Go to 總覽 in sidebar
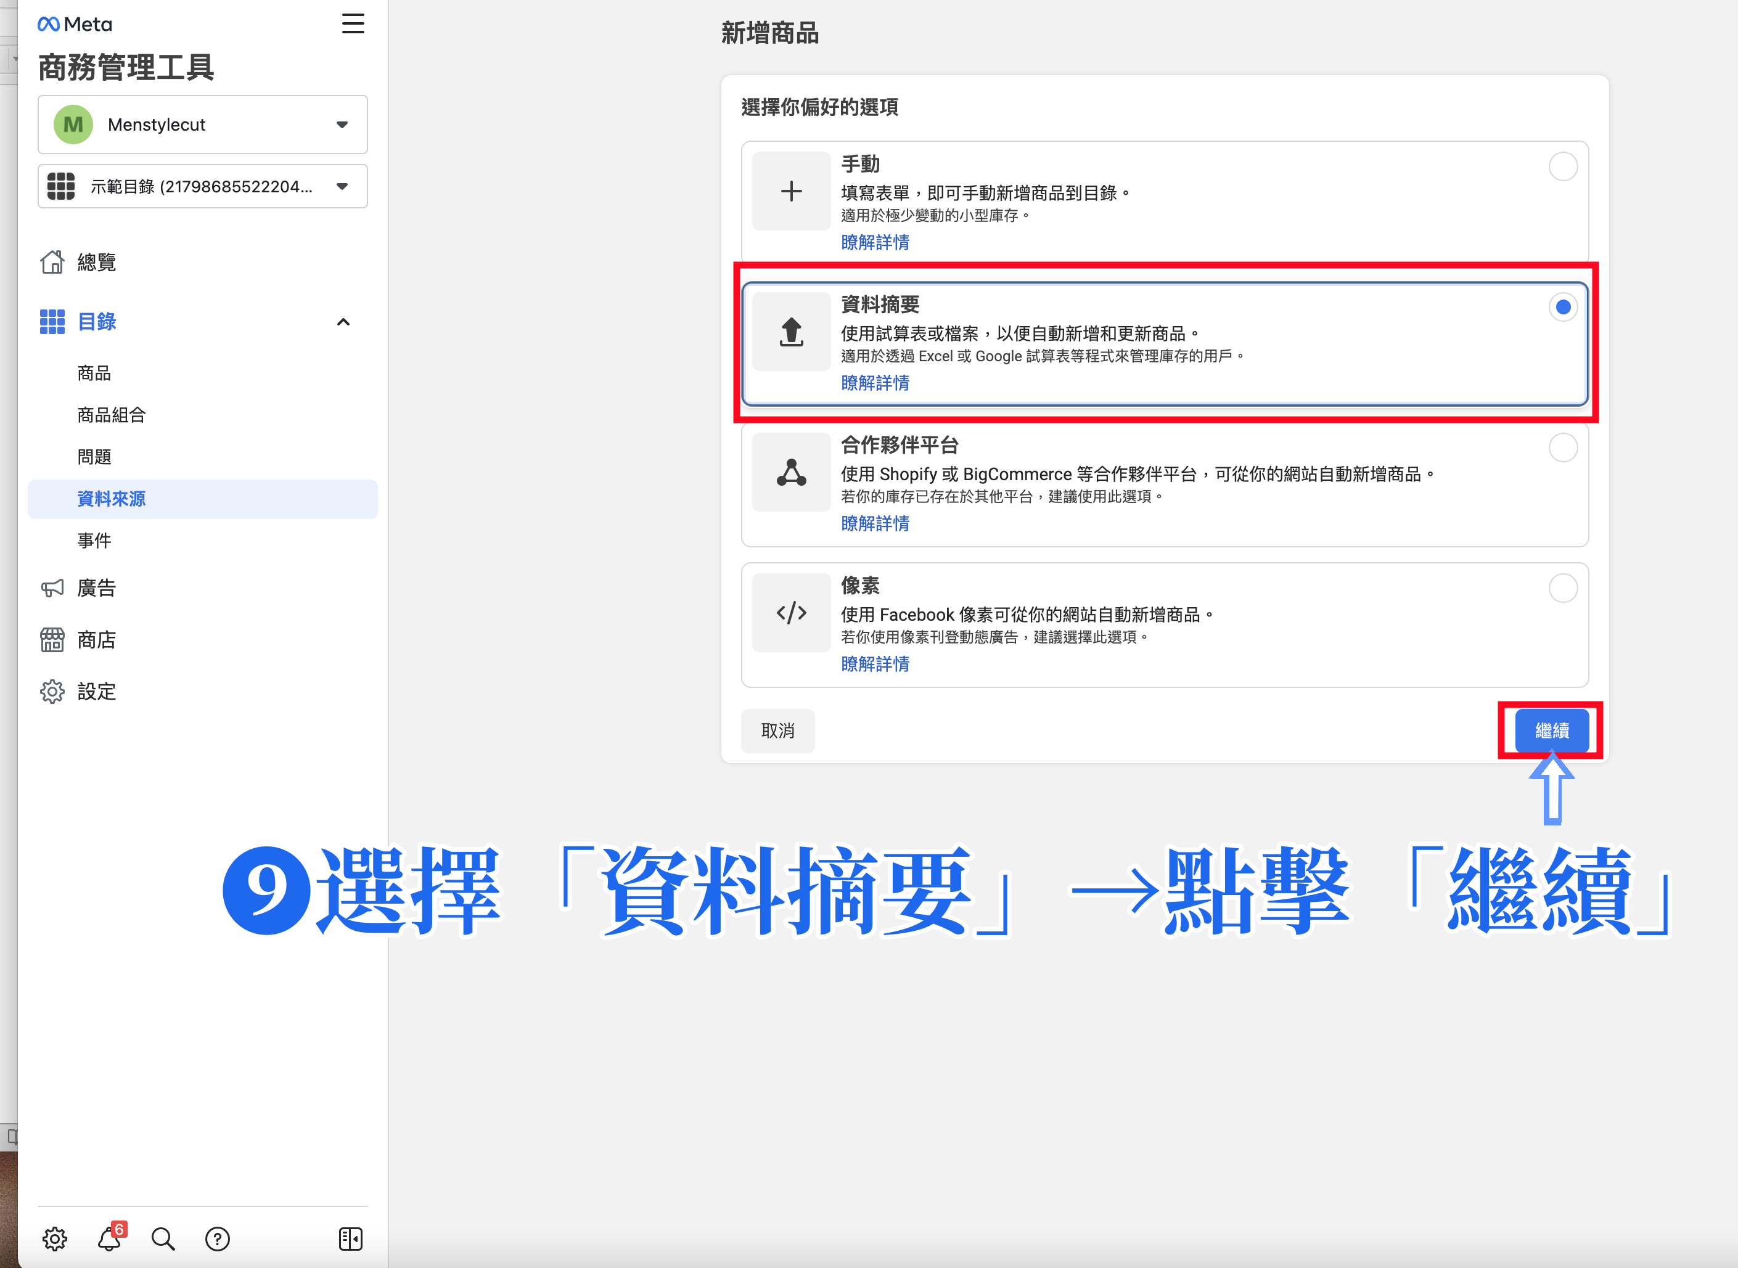 (97, 263)
